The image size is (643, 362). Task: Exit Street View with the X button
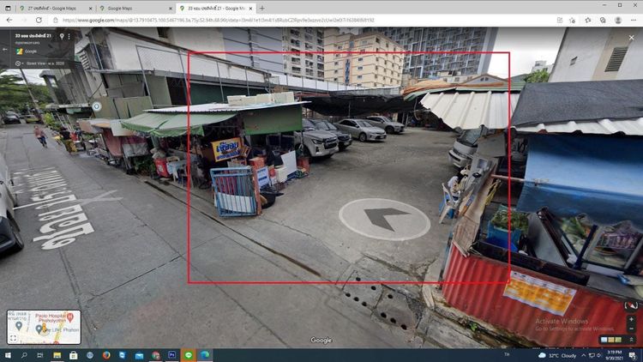click(632, 38)
